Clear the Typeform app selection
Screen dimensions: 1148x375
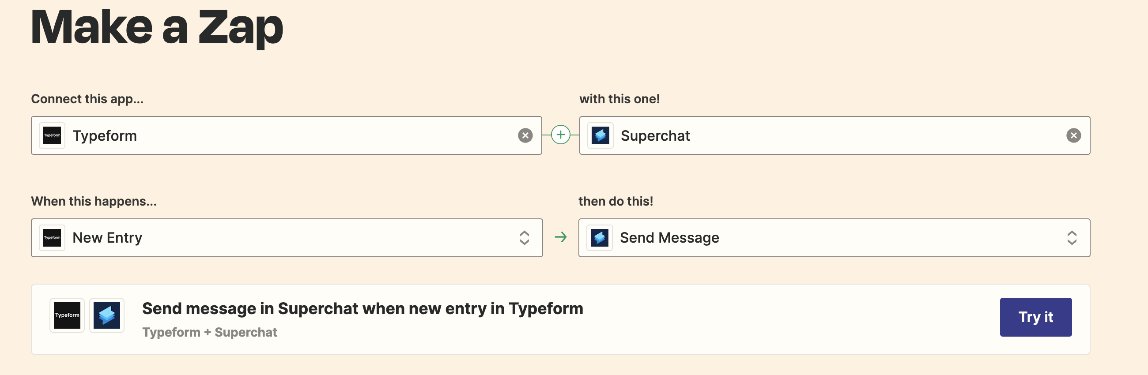click(525, 135)
